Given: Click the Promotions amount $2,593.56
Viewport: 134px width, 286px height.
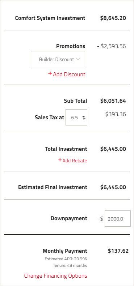Looking at the screenshot, I should click(x=111, y=46).
